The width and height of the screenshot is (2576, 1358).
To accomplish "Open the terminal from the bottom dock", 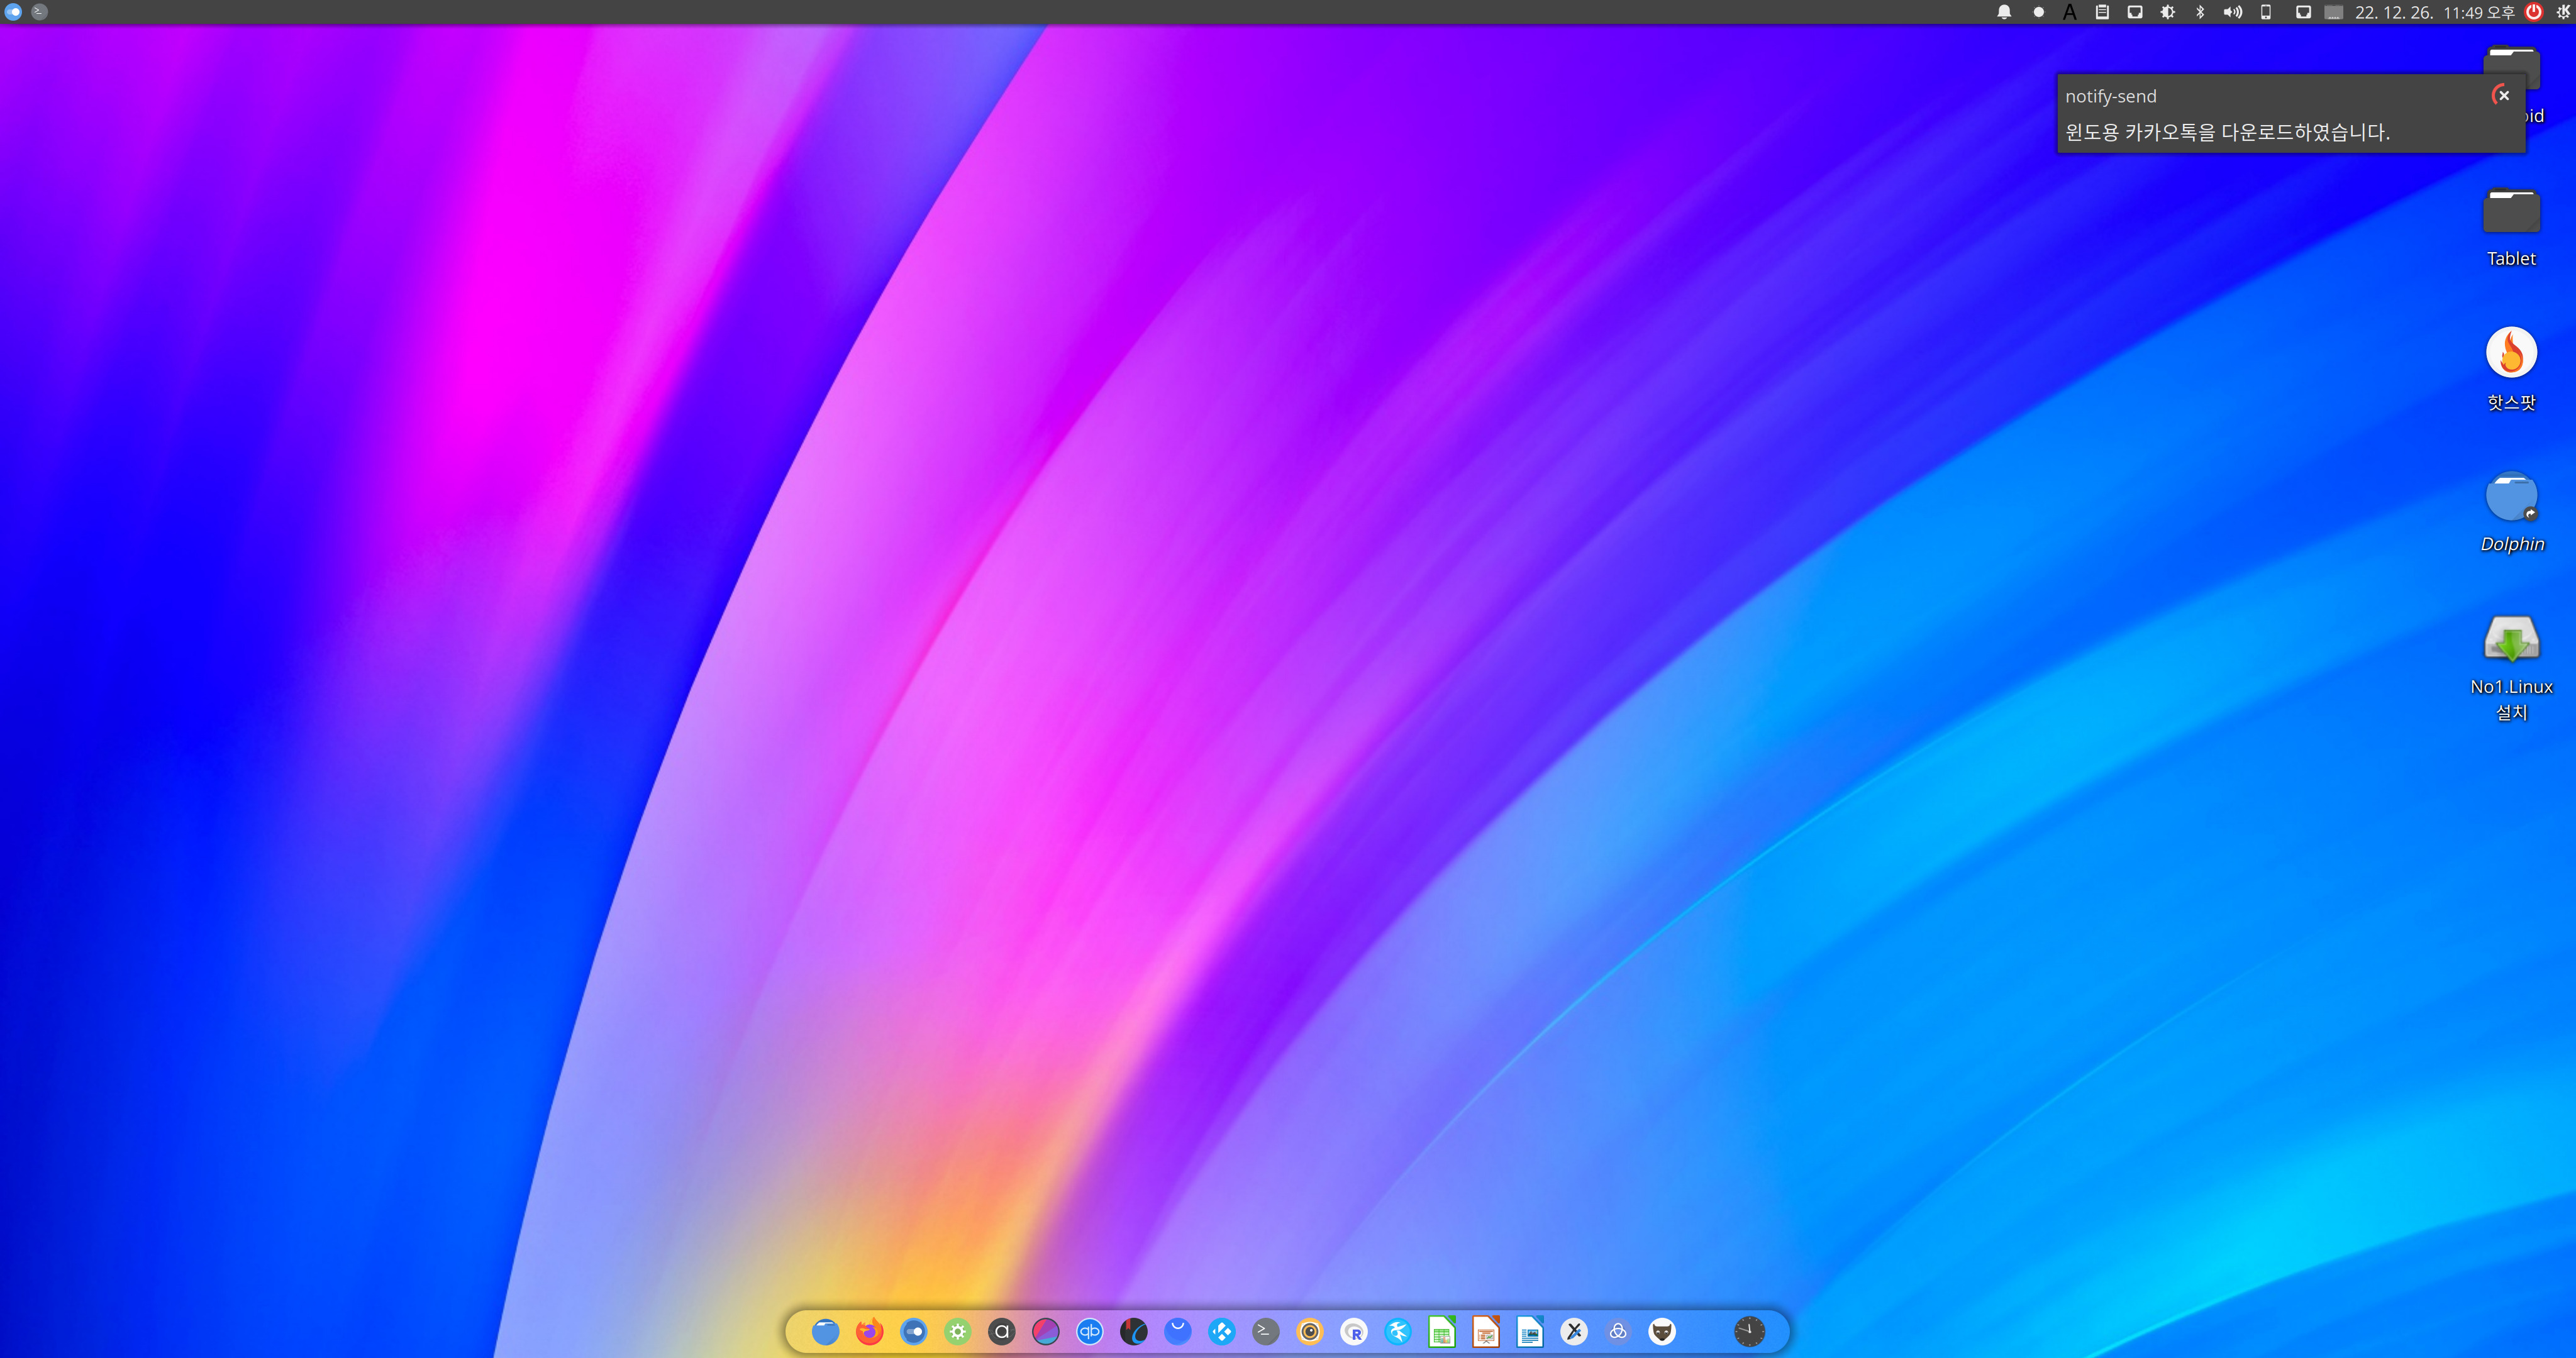I will pyautogui.click(x=1265, y=1332).
